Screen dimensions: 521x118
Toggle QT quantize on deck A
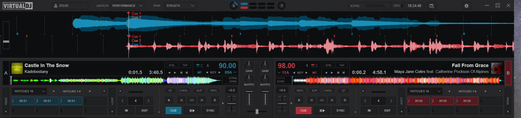[x=170, y=91]
